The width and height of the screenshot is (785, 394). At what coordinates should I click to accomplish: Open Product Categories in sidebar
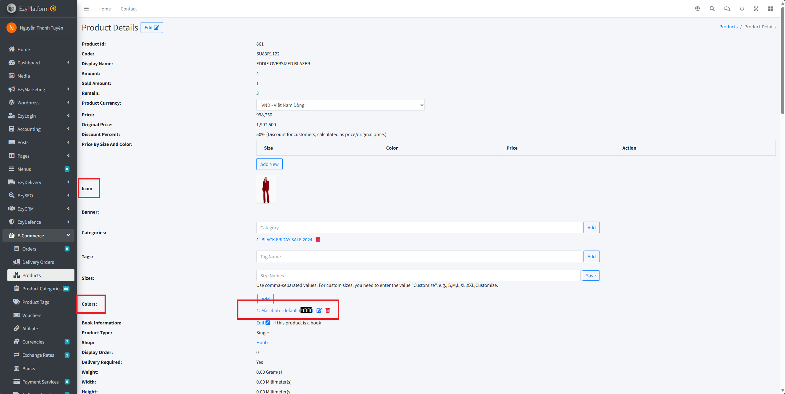42,288
